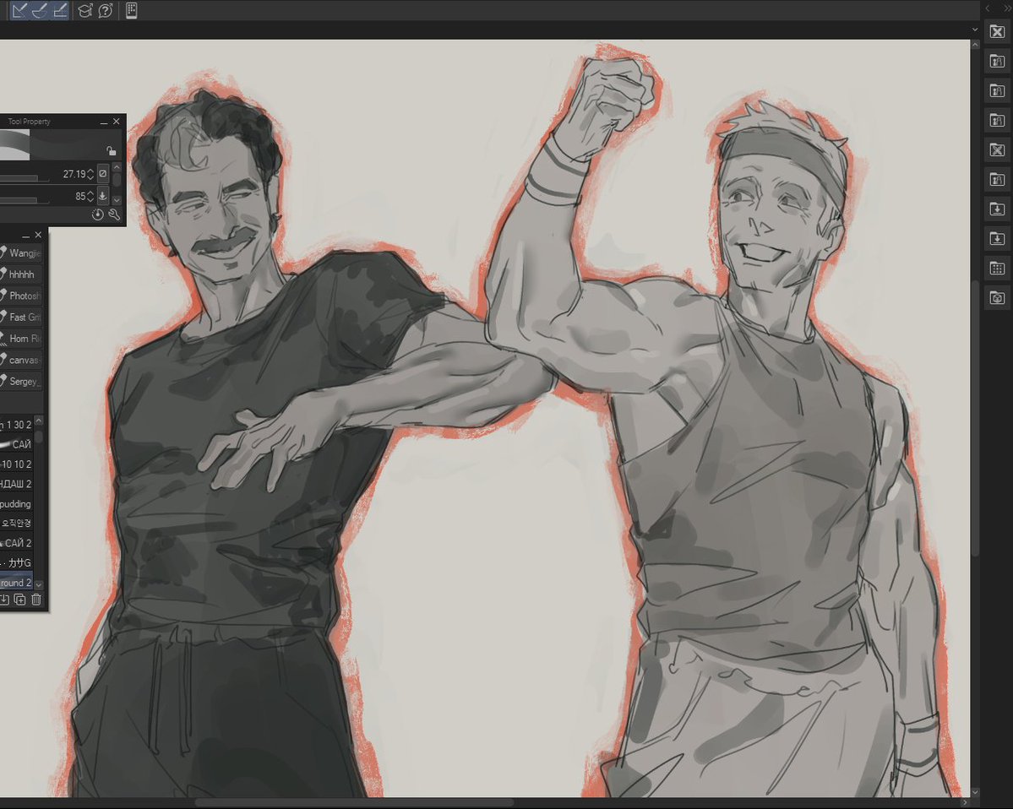Minimize the sub tool brush panel

pyautogui.click(x=26, y=235)
